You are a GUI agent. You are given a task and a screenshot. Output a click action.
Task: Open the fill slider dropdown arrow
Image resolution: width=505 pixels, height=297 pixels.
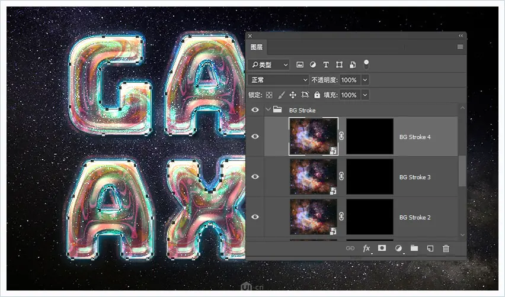[365, 95]
